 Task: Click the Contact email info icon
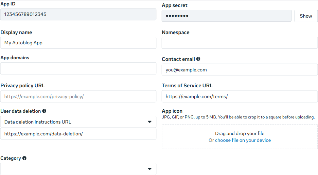coord(198,59)
